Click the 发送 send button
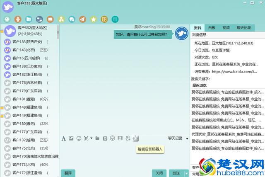This screenshot has height=177, width=265. (x=176, y=173)
